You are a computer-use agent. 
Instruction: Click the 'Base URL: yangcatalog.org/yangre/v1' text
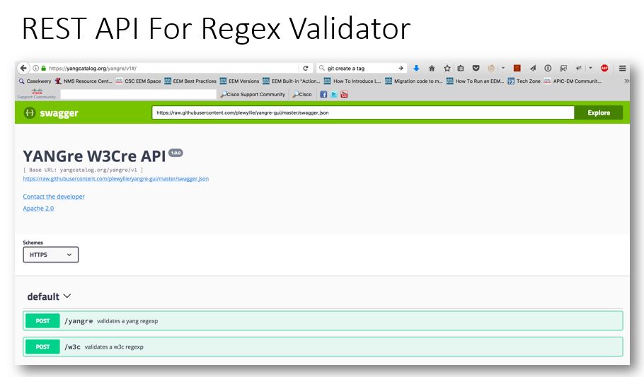tap(83, 170)
